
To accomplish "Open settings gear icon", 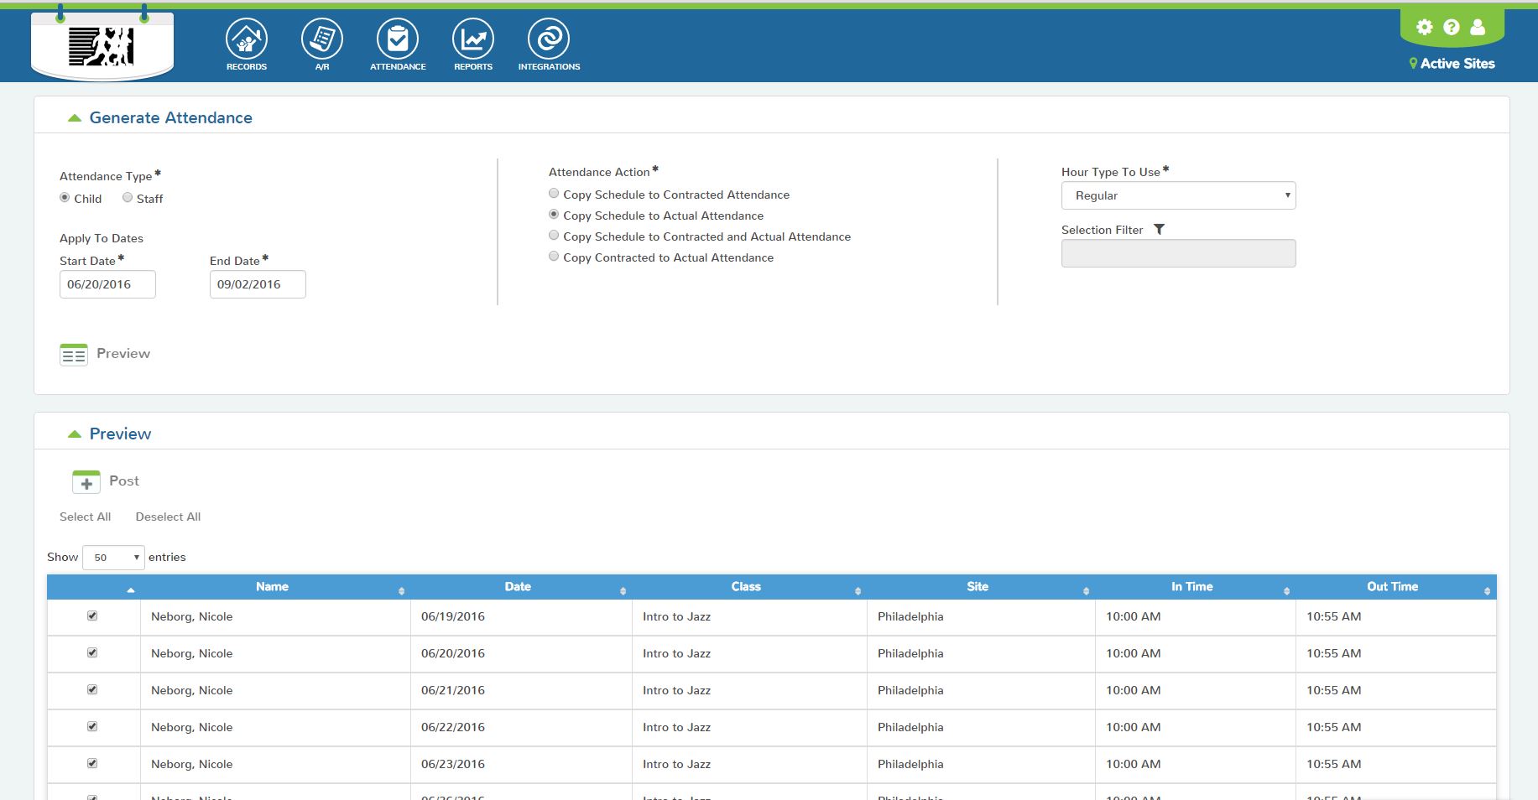I will (1425, 27).
